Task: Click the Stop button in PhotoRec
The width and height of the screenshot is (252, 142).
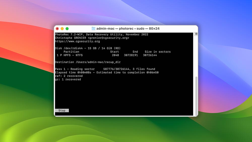Action: tap(62, 110)
